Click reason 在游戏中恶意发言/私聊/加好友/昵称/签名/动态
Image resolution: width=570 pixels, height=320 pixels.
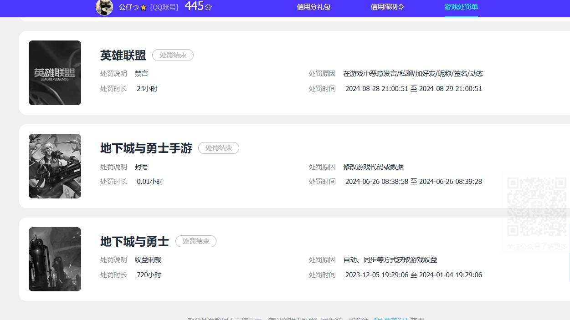(413, 74)
